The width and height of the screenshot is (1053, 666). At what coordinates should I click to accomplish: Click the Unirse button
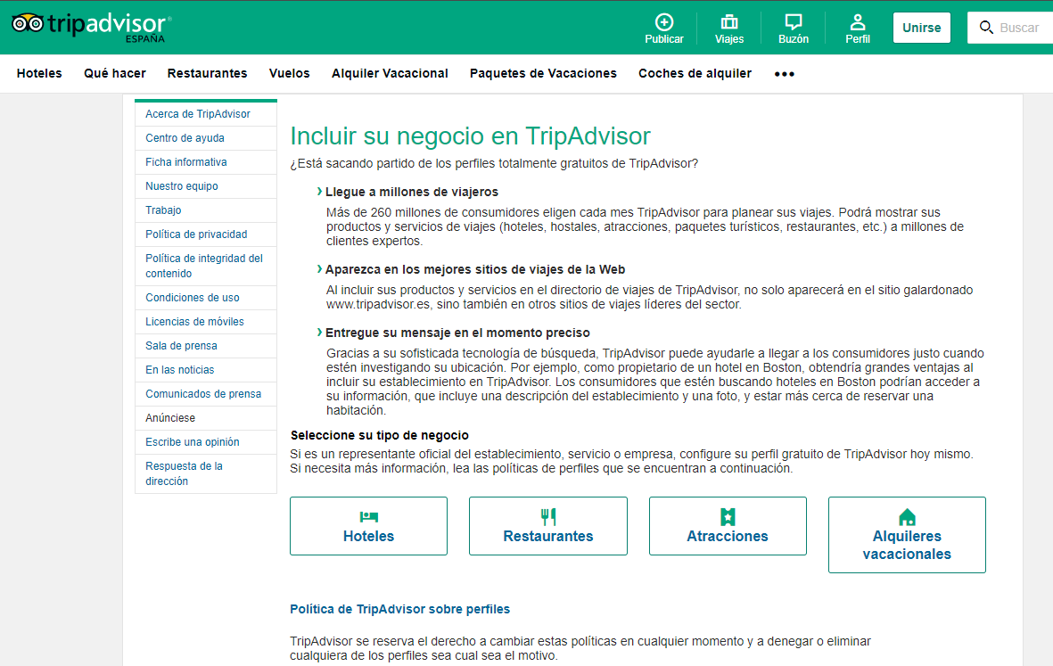(921, 28)
